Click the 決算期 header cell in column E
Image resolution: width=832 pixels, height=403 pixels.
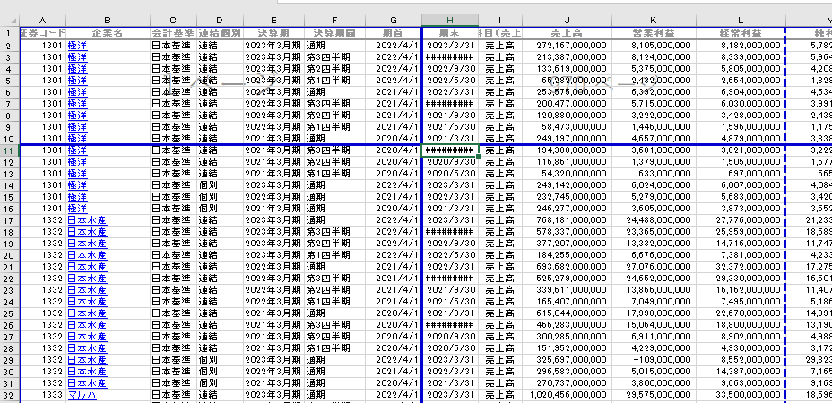[273, 33]
